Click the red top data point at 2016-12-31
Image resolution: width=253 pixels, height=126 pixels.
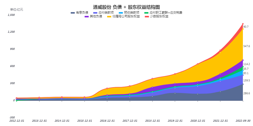click(107, 88)
